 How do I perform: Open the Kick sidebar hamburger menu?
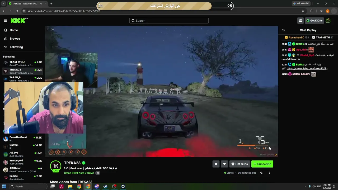[6, 21]
